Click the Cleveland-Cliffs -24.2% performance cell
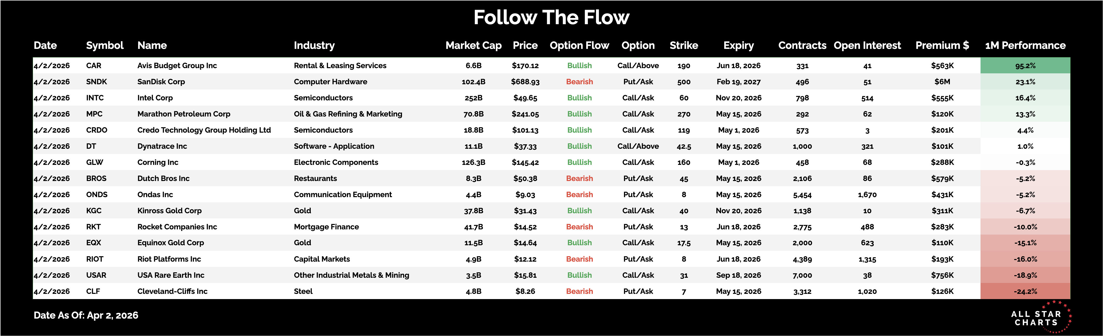This screenshot has width=1103, height=336. pos(1025,292)
